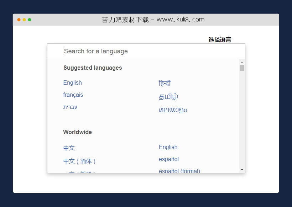Click the Worldwide section heading
Image resolution: width=292 pixels, height=207 pixels.
(77, 132)
